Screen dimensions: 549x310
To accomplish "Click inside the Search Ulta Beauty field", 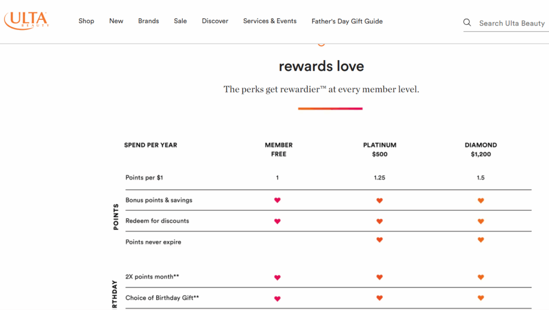I will (x=509, y=23).
